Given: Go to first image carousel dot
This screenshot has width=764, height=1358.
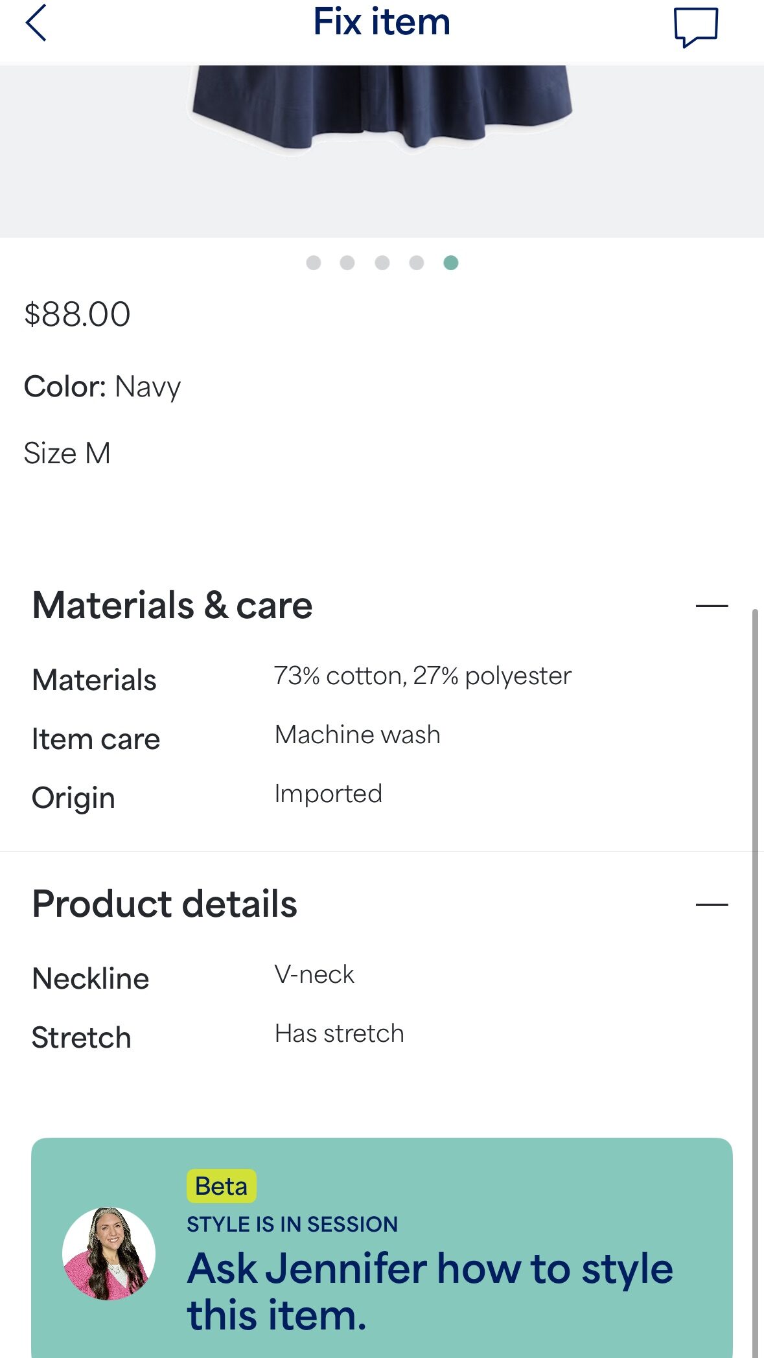Looking at the screenshot, I should coord(314,262).
